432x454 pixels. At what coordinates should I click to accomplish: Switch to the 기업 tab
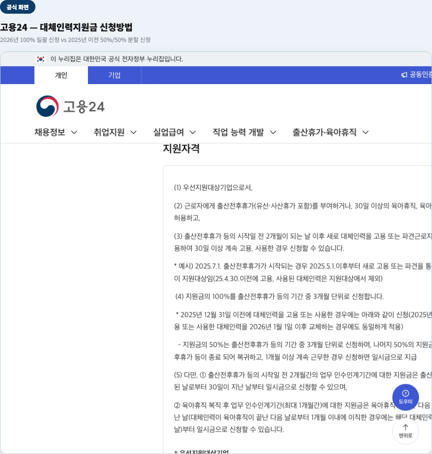(114, 75)
